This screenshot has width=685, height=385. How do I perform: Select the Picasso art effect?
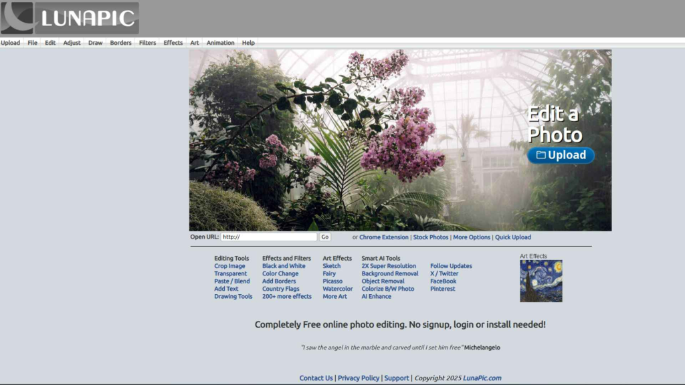click(332, 281)
